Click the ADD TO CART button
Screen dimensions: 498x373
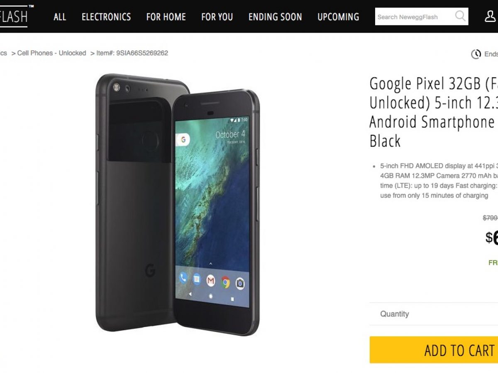(434, 350)
